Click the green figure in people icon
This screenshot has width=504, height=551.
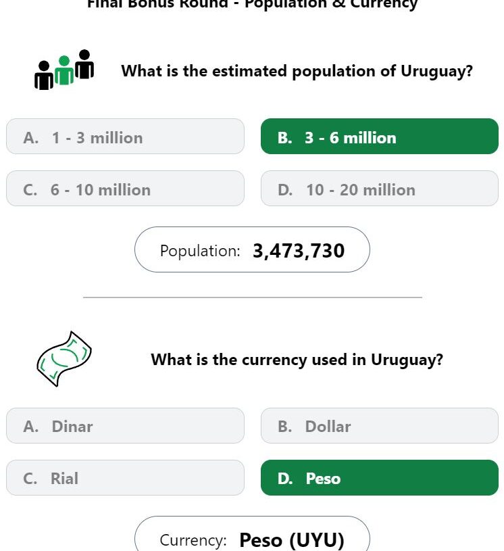click(64, 70)
